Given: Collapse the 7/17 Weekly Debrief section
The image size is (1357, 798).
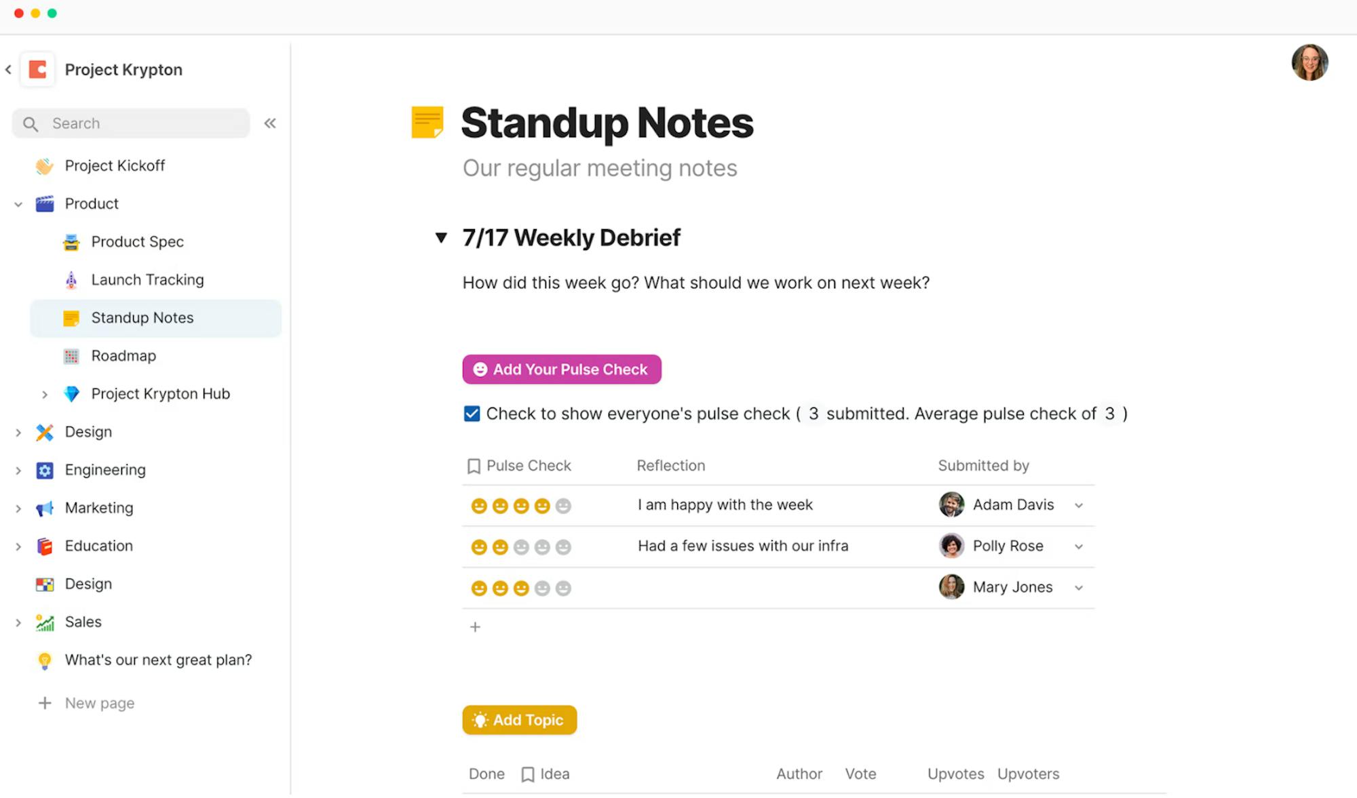Looking at the screenshot, I should point(441,238).
